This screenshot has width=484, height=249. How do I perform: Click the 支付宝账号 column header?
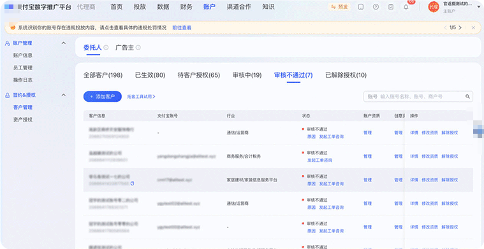167,115
